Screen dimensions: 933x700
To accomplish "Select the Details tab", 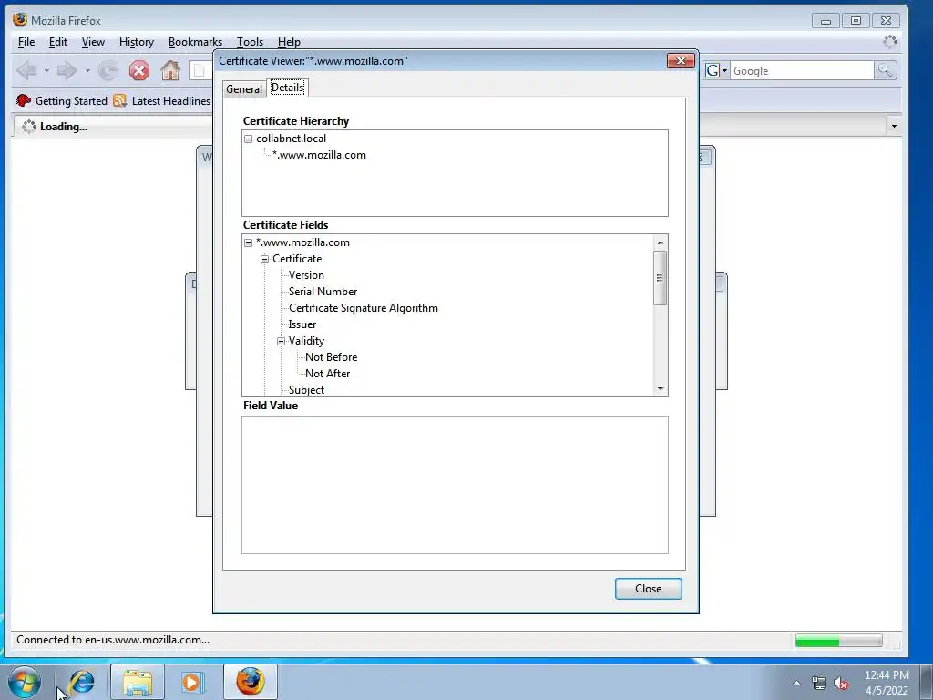I will pos(287,87).
